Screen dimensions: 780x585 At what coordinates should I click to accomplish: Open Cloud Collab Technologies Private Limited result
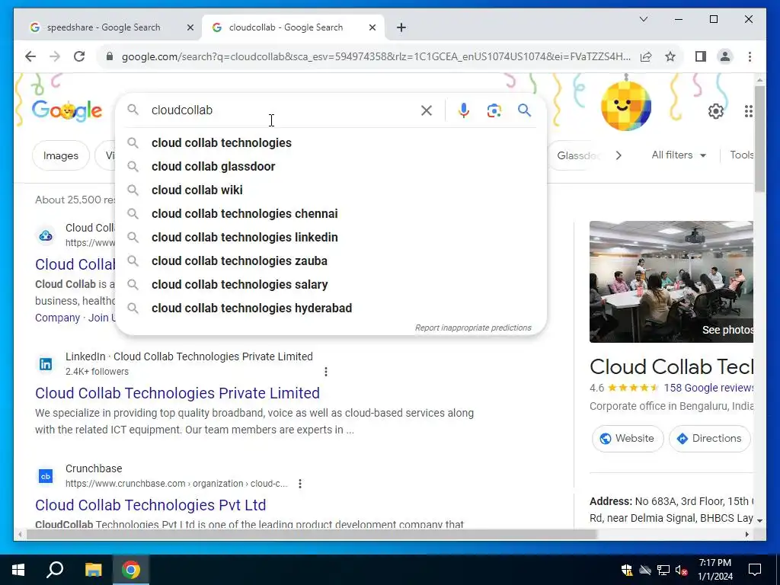(177, 393)
